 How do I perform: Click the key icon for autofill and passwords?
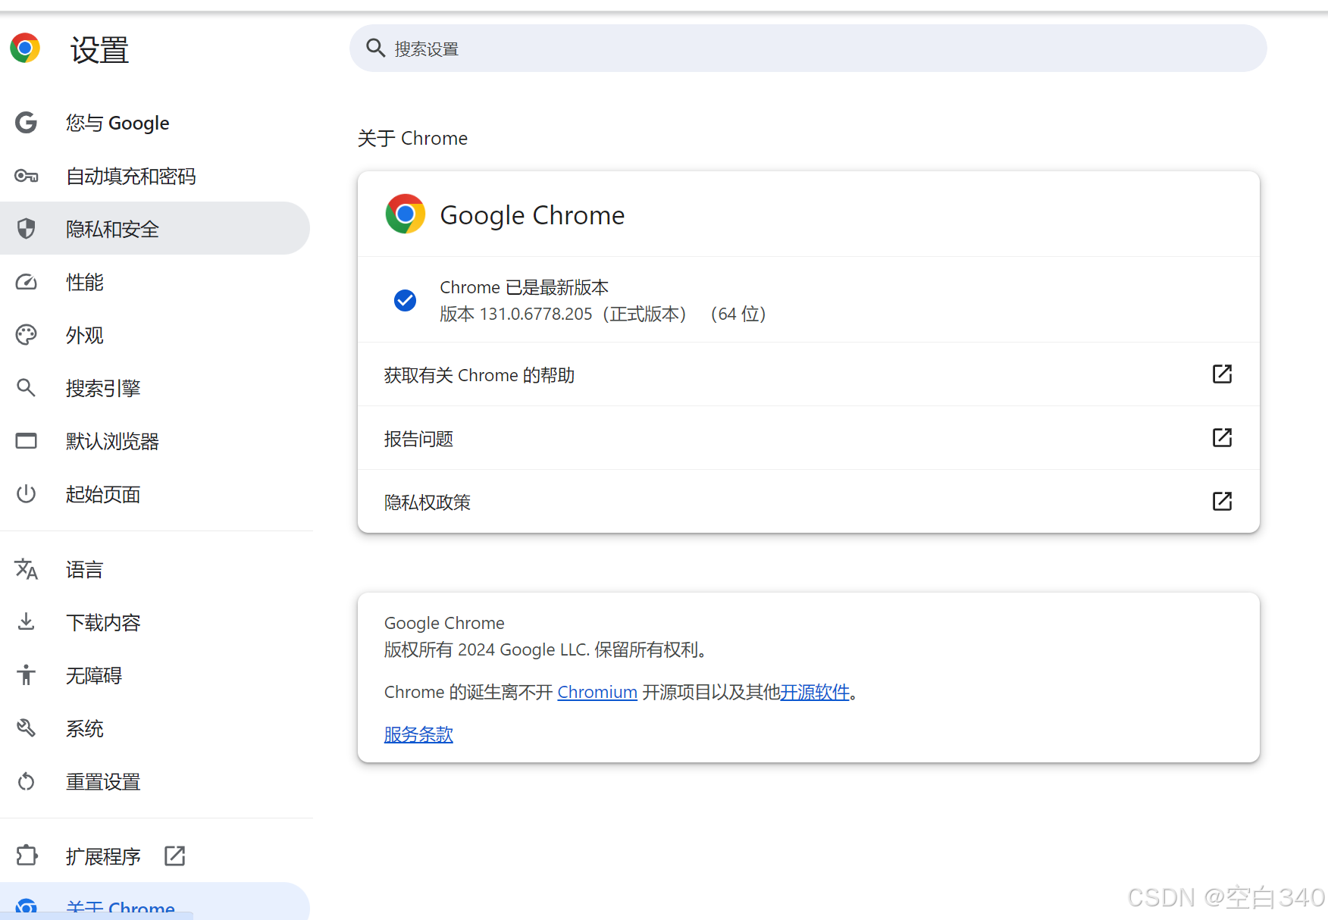[27, 176]
